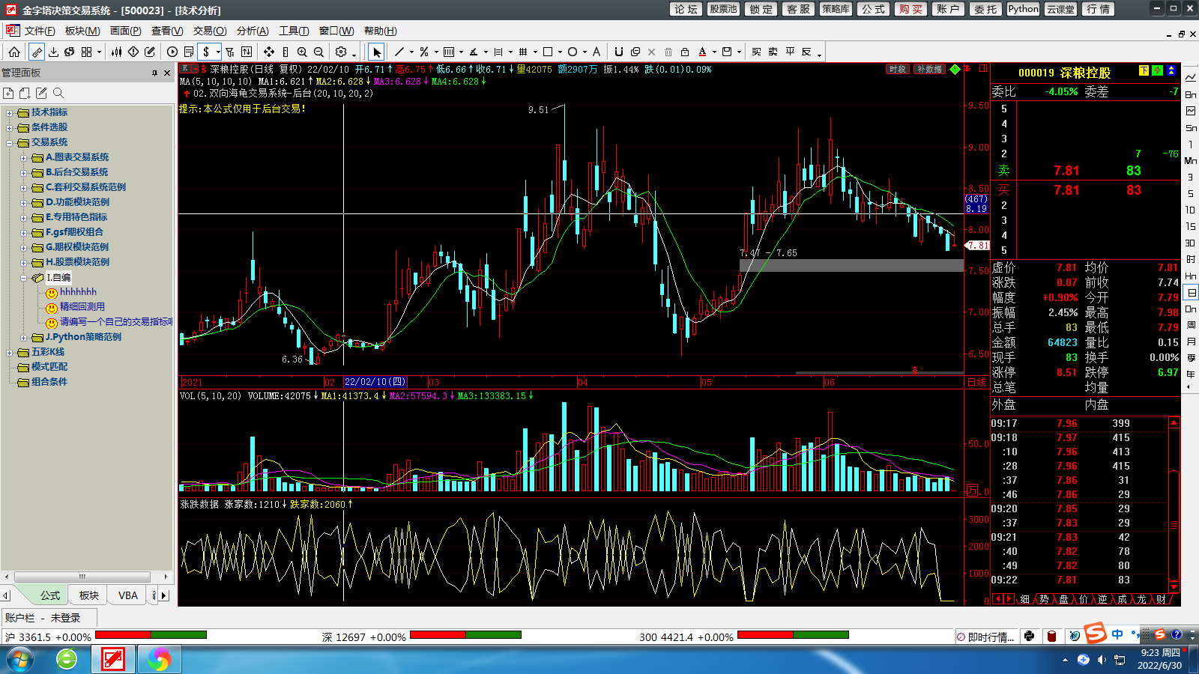Image resolution: width=1199 pixels, height=674 pixels.
Task: Open the gear settings toolbar icon
Action: [x=341, y=52]
